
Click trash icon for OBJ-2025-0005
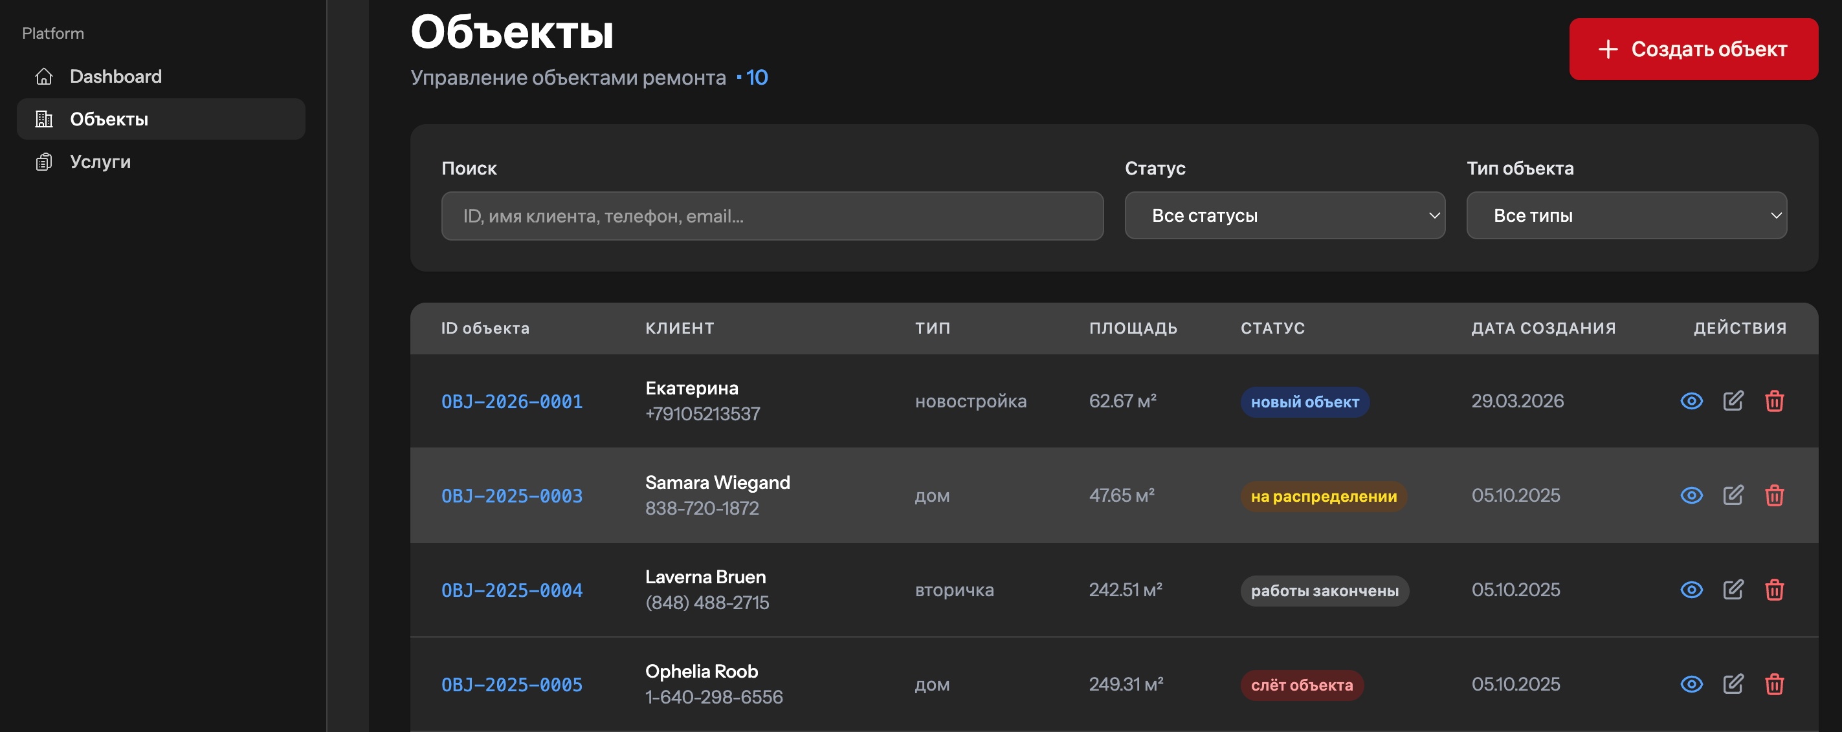point(1774,684)
